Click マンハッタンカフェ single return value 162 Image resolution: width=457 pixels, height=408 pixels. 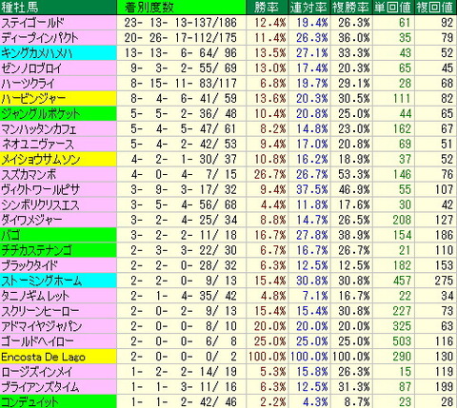pos(401,129)
